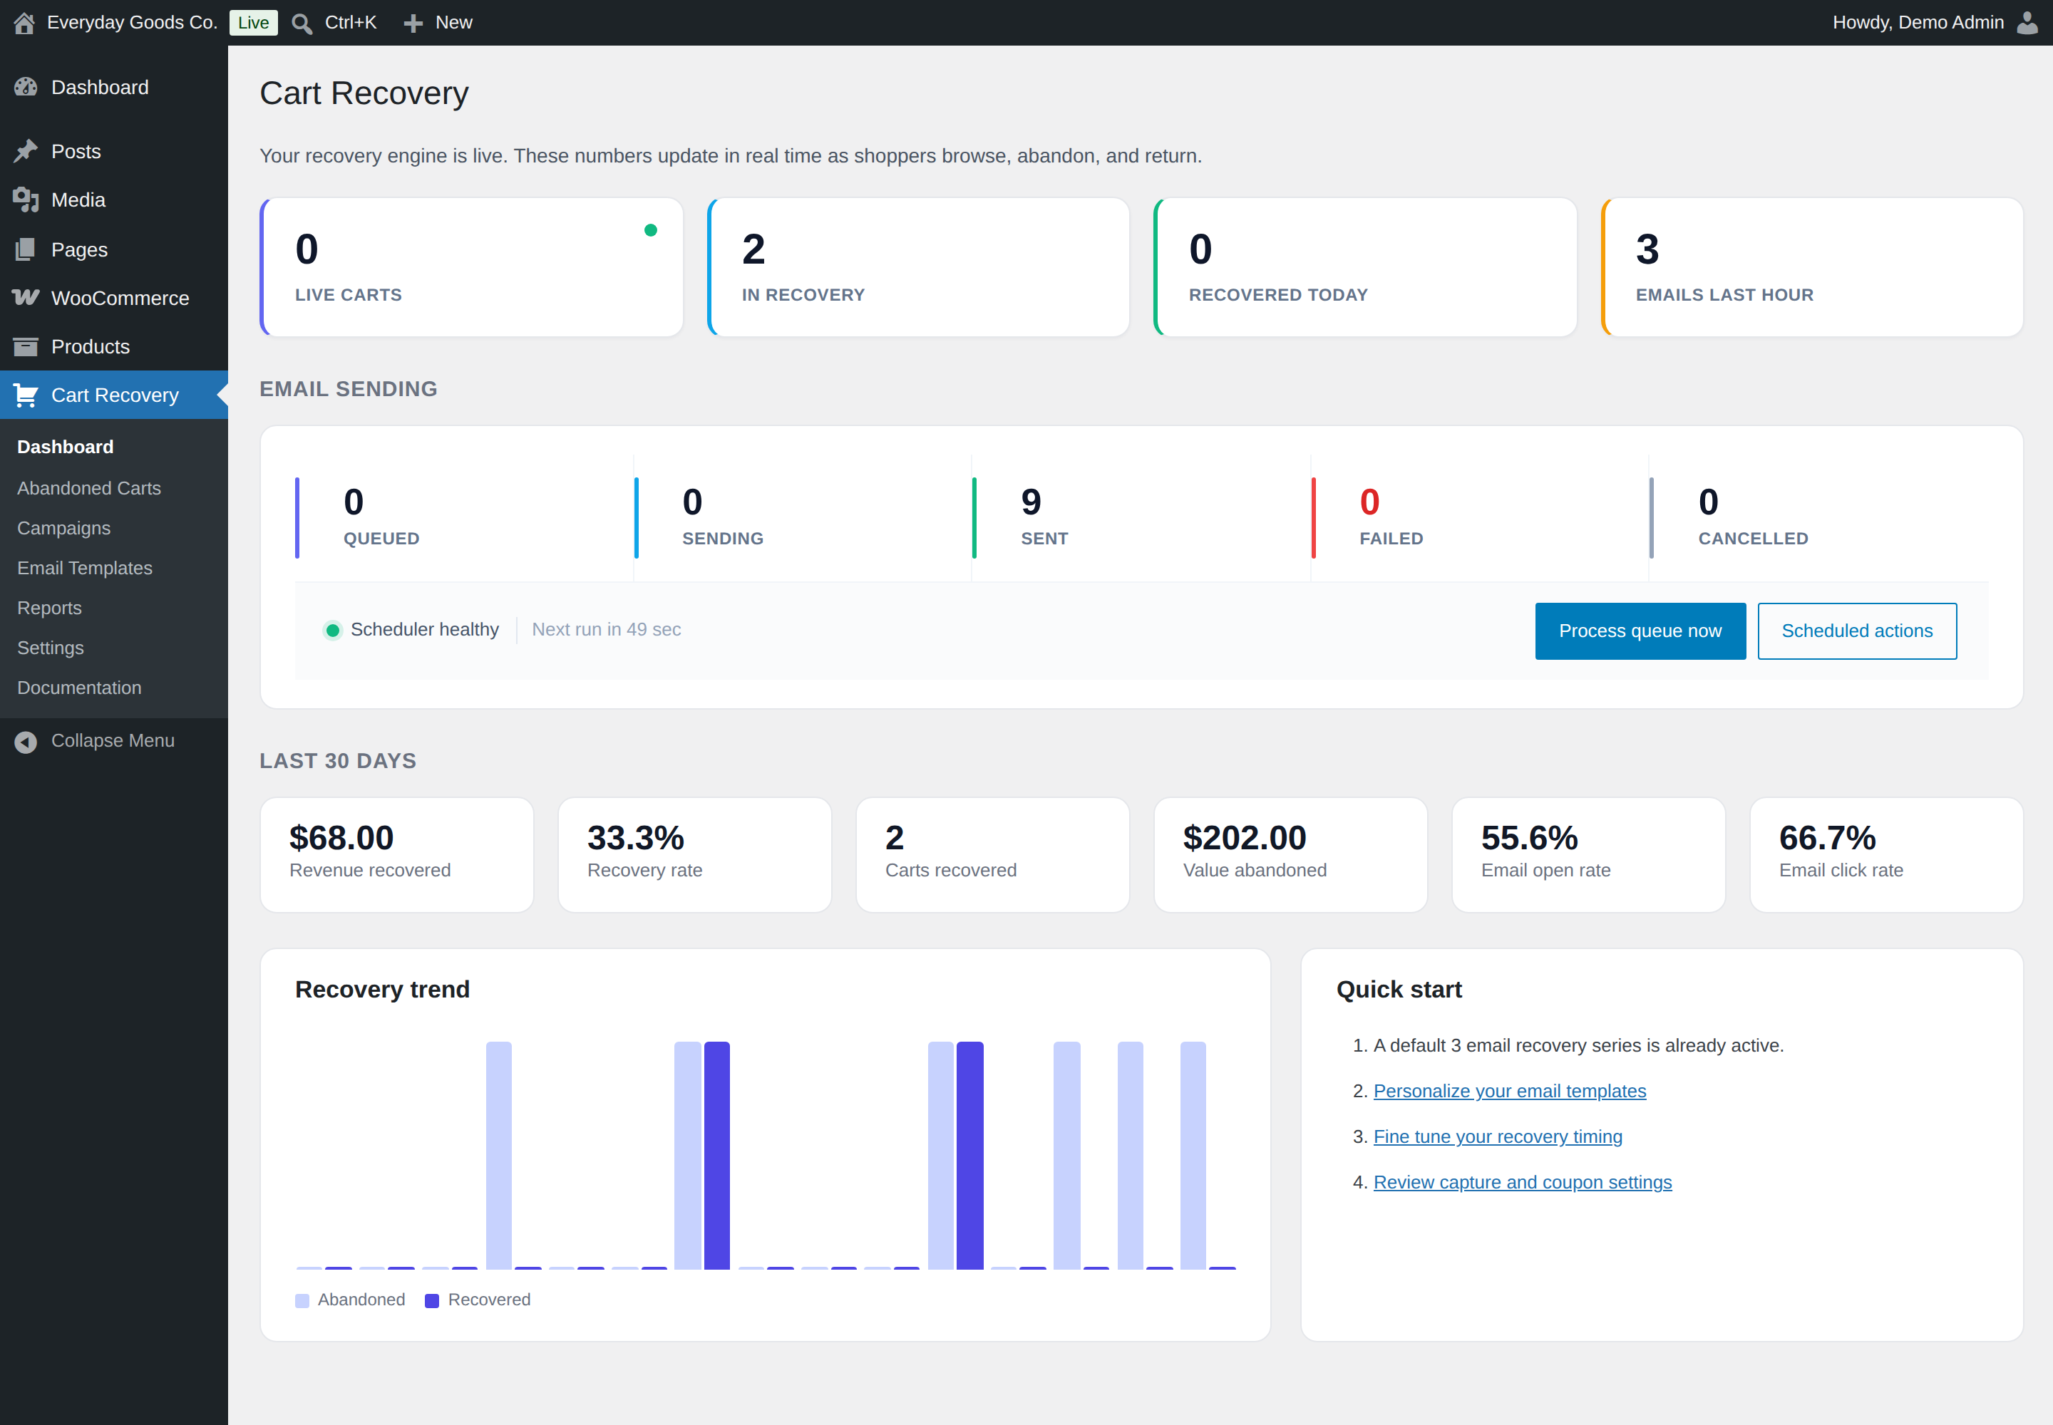Click the Products archive icon

point(26,346)
